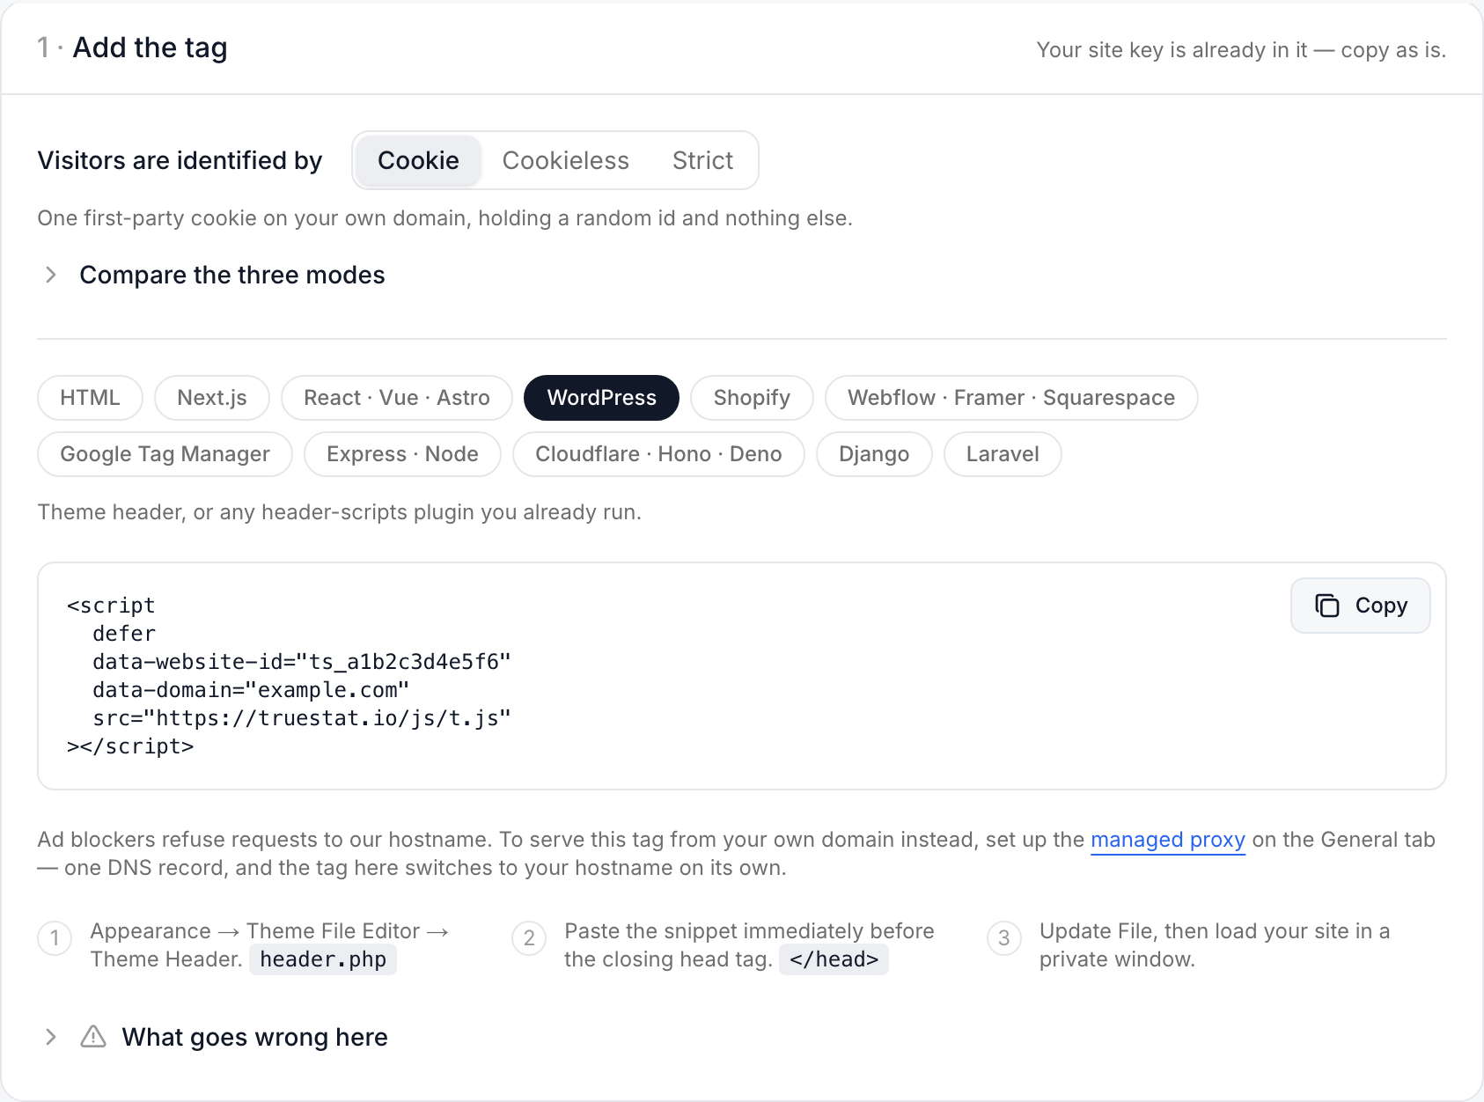Viewport: 1484px width, 1102px height.
Task: Switch to the Django tab
Action: [x=874, y=454]
